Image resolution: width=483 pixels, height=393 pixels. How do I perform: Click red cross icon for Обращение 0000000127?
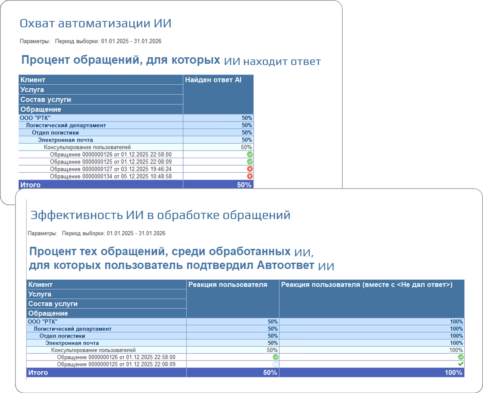(x=250, y=169)
